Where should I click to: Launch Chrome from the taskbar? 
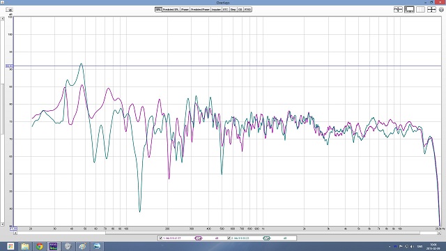click(39, 246)
